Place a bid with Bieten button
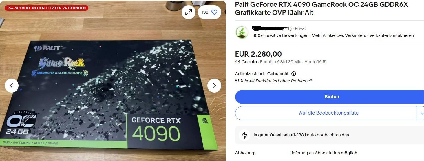The image size is (424, 161). [x=330, y=97]
